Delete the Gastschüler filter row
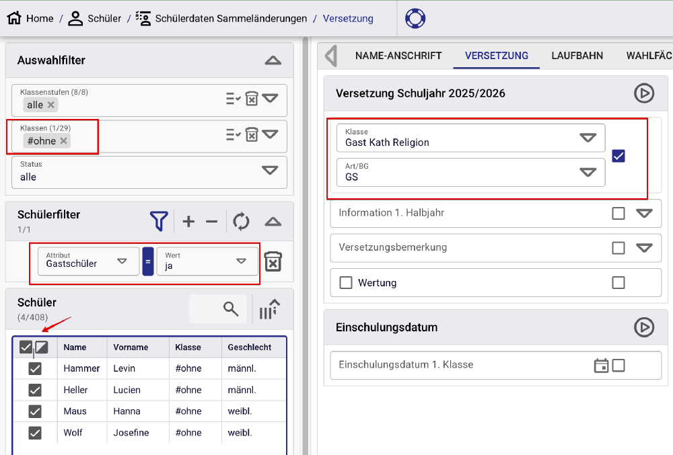The image size is (673, 455). (x=273, y=261)
